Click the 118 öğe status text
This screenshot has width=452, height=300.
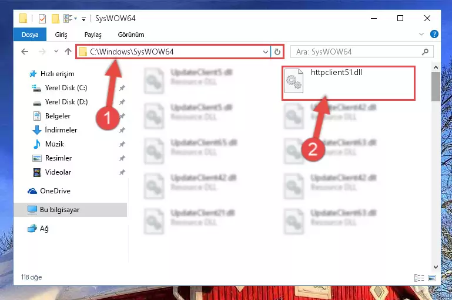coord(31,277)
